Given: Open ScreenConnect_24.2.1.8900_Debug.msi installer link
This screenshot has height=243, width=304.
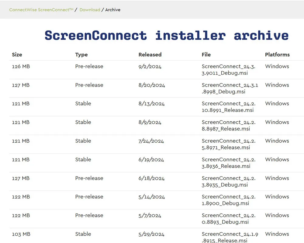Looking at the screenshot, I should (228, 200).
